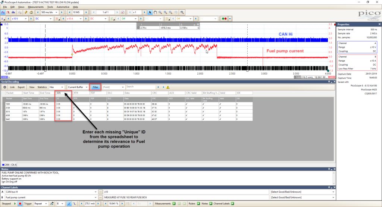Add measurement green plus icon
This screenshot has width=382, height=207.
[174, 204]
